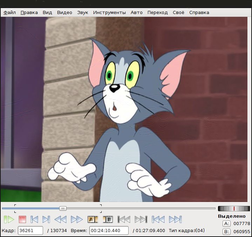Open the Переход menu
This screenshot has width=252, height=237.
point(157,12)
